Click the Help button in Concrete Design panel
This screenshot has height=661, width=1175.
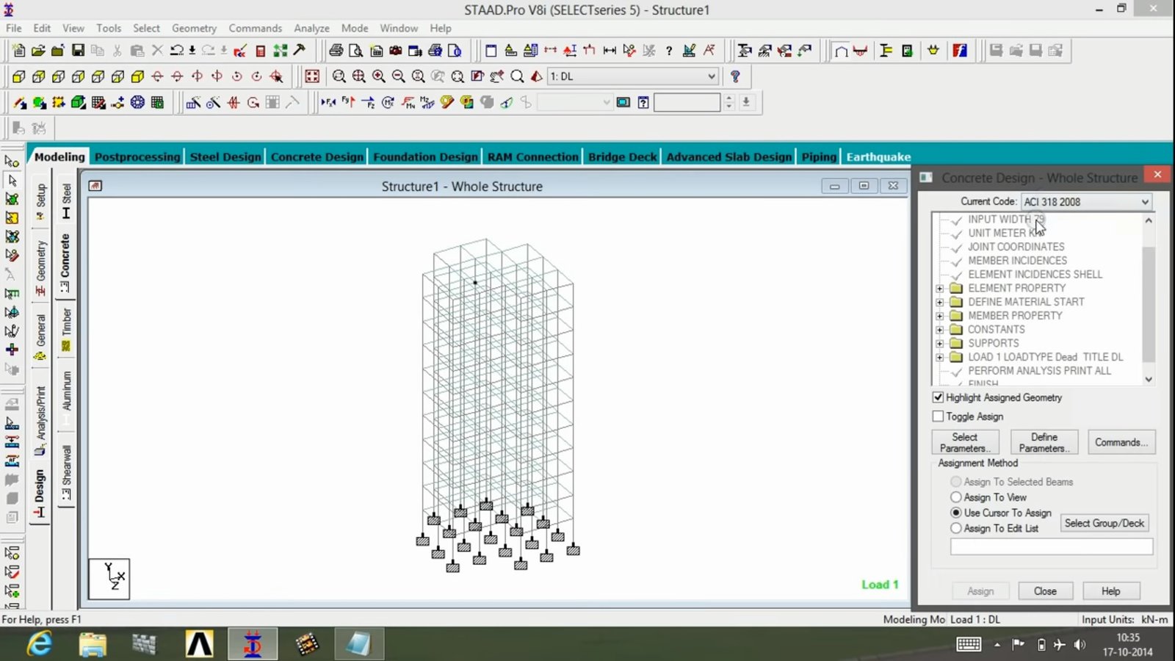click(1110, 591)
